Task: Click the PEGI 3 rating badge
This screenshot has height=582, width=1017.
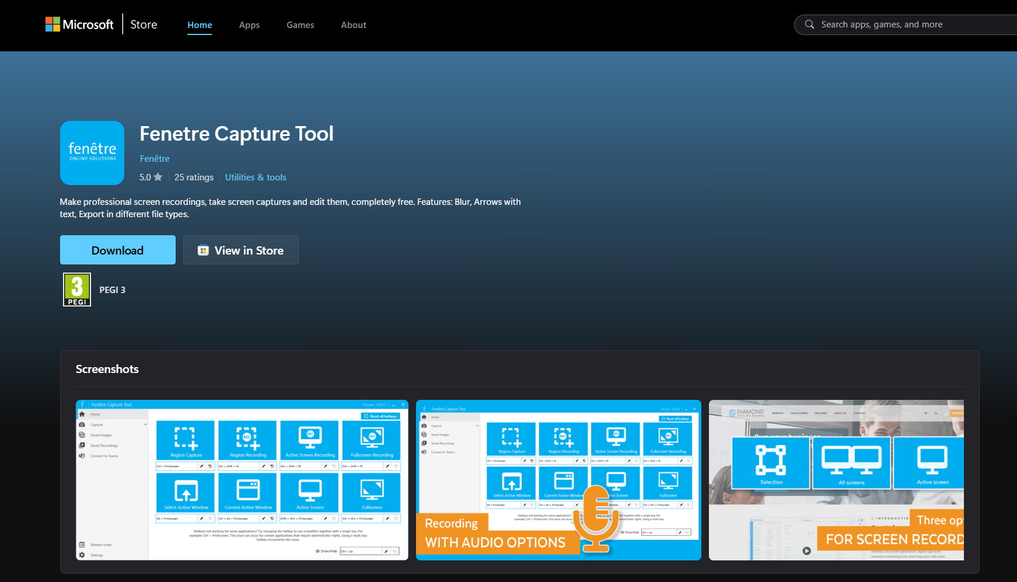Action: click(76, 289)
